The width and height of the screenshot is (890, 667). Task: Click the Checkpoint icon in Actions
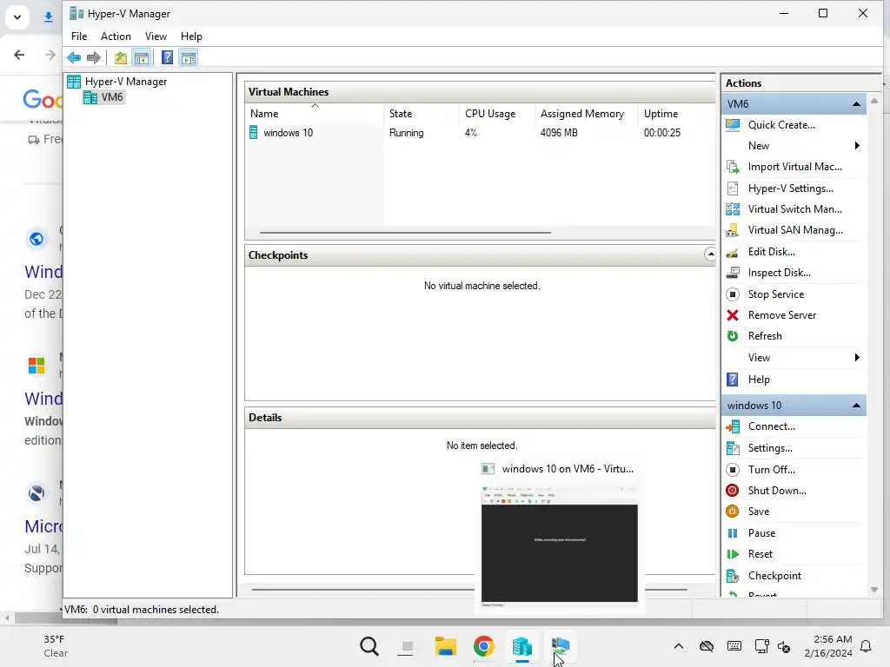coord(733,576)
